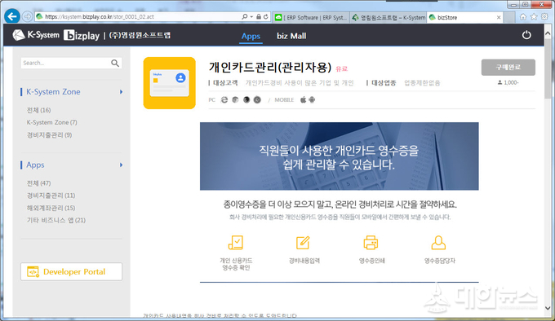Open a new blank browser tab

[509, 17]
